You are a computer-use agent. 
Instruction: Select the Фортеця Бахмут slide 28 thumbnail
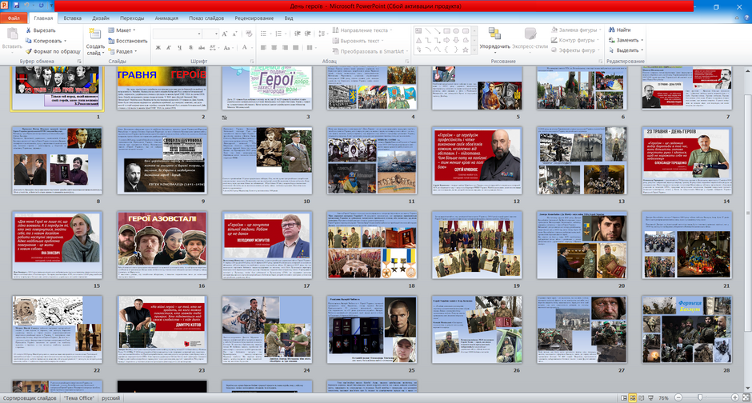(686, 329)
